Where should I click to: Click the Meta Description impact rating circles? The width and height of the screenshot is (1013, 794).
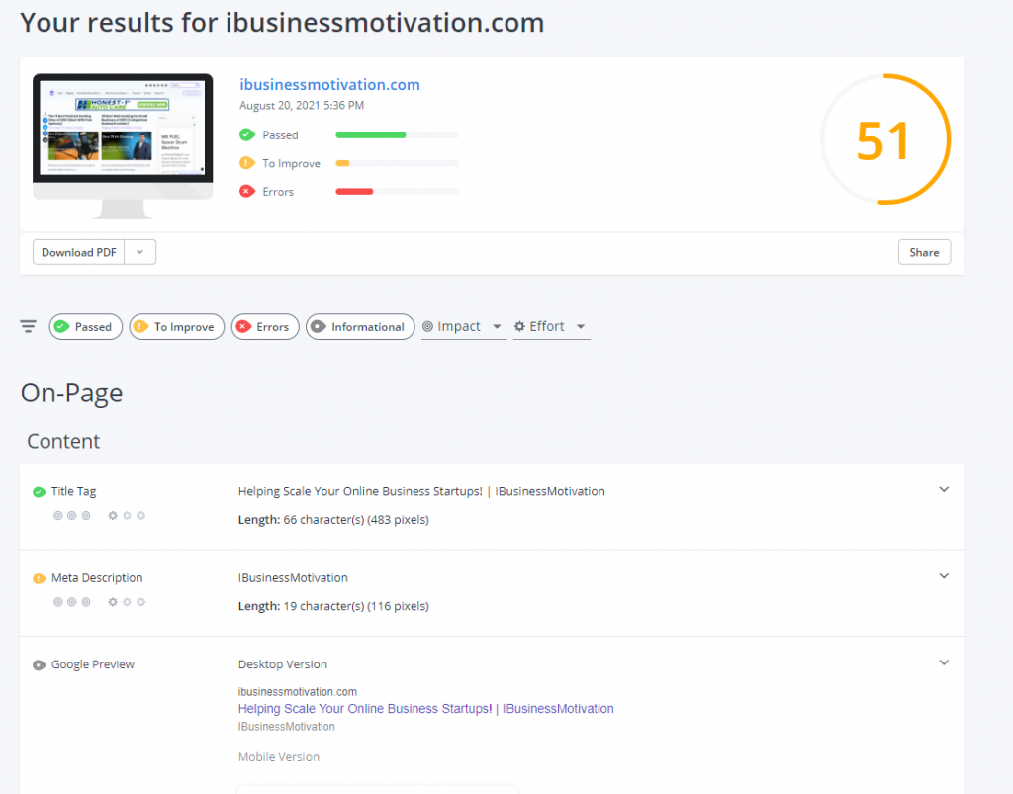(71, 602)
